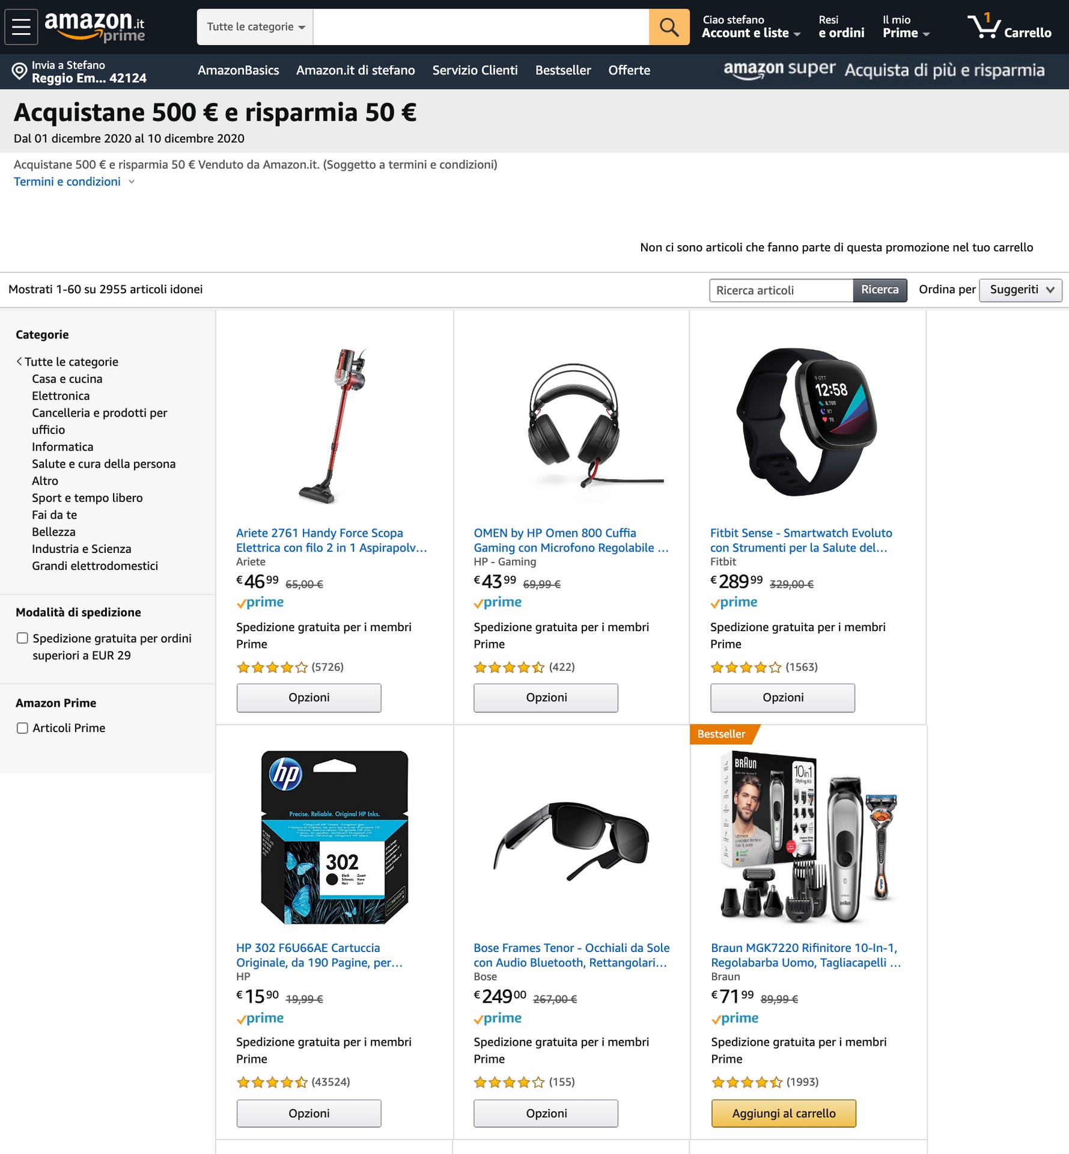Viewport: 1069px width, 1154px height.
Task: Click Aggiungi al carrello for Braun trimmer
Action: pos(783,1113)
